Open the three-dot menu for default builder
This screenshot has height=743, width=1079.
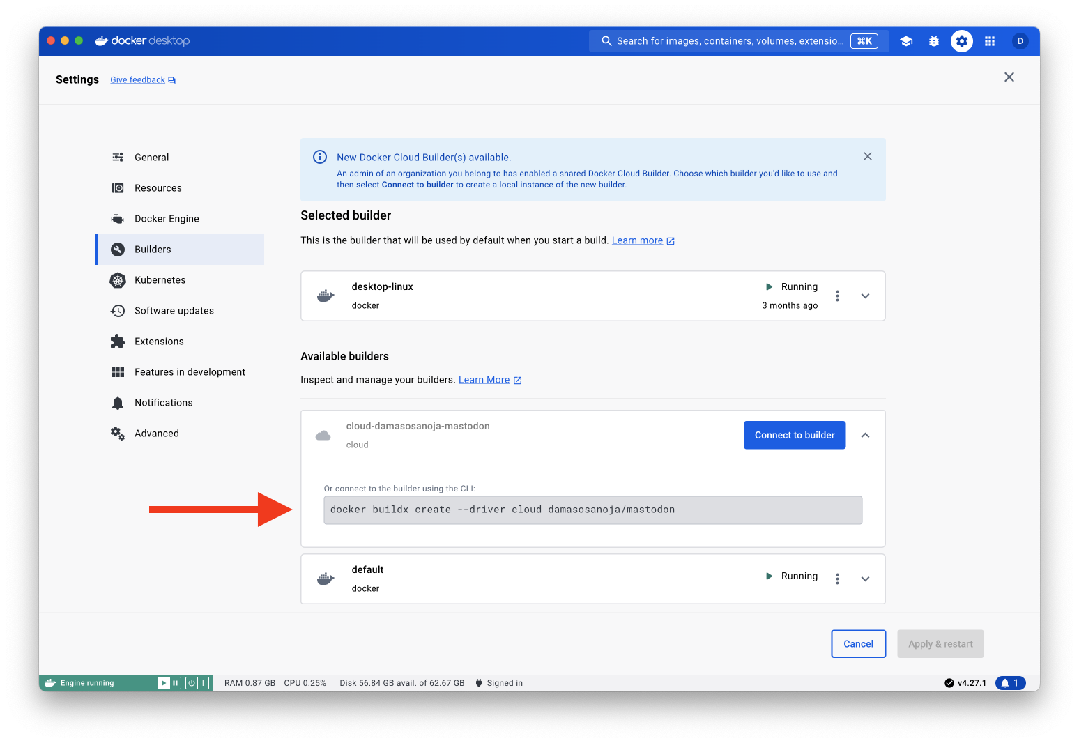point(837,579)
